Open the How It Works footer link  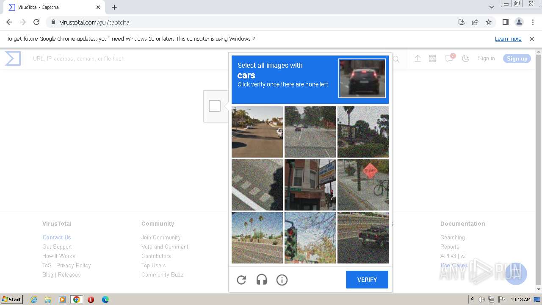59,256
